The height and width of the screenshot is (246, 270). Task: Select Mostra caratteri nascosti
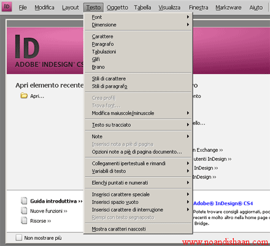coord(138,229)
